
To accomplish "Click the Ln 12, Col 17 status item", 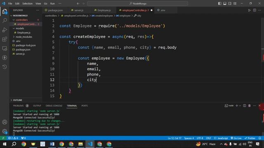I will 174,138.
